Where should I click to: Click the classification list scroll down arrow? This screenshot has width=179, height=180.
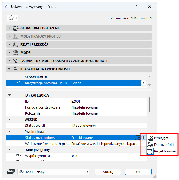[150, 85]
